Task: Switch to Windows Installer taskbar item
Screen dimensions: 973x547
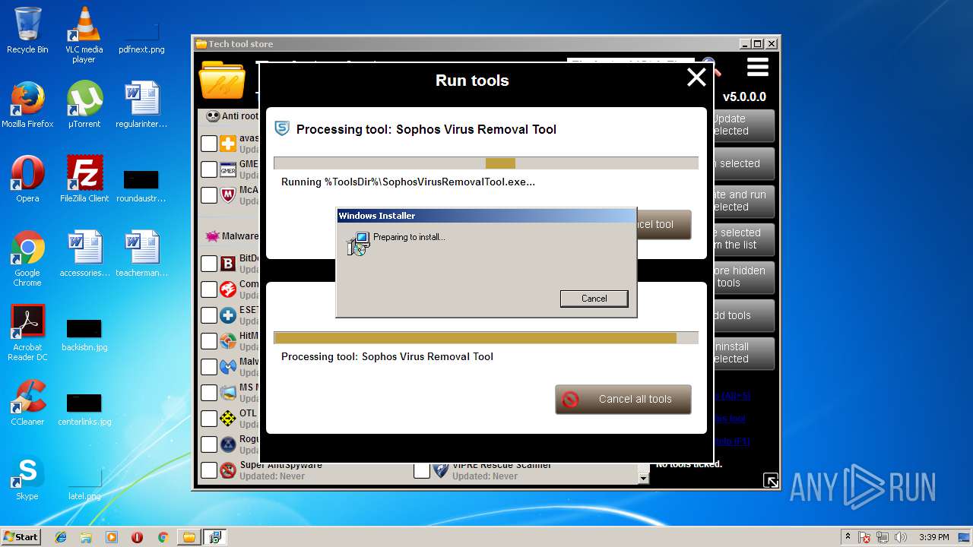Action: pyautogui.click(x=215, y=537)
